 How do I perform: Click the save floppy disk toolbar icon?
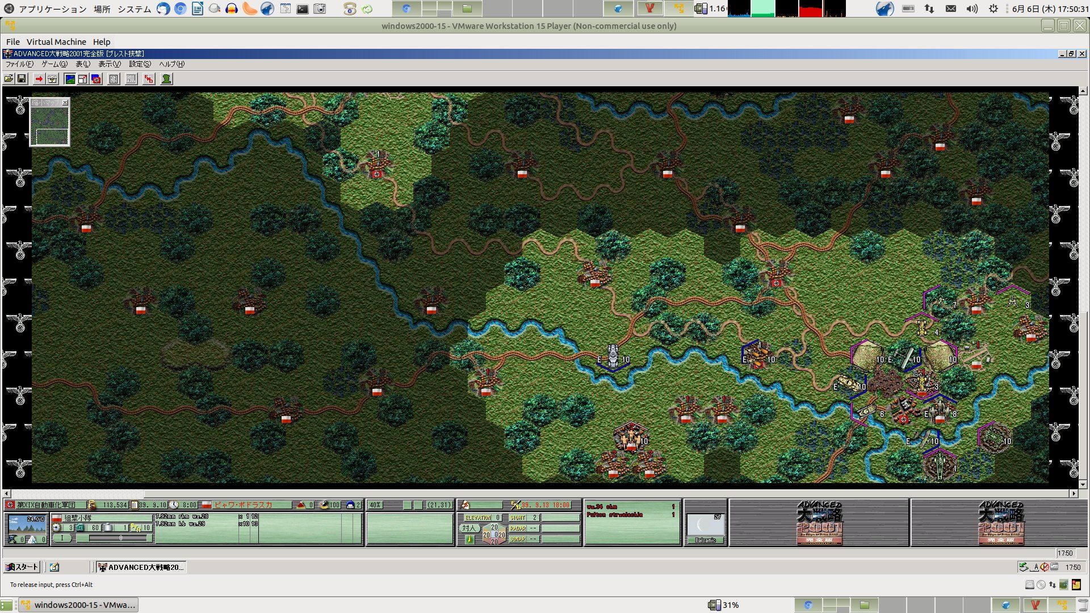pos(22,79)
